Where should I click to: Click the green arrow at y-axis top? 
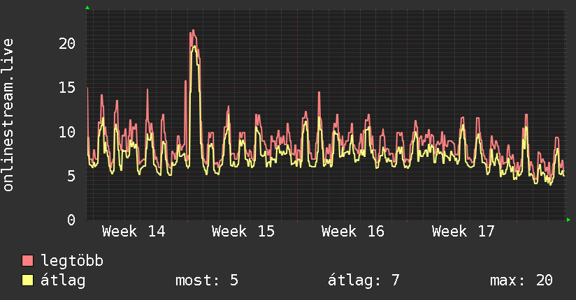tap(87, 8)
